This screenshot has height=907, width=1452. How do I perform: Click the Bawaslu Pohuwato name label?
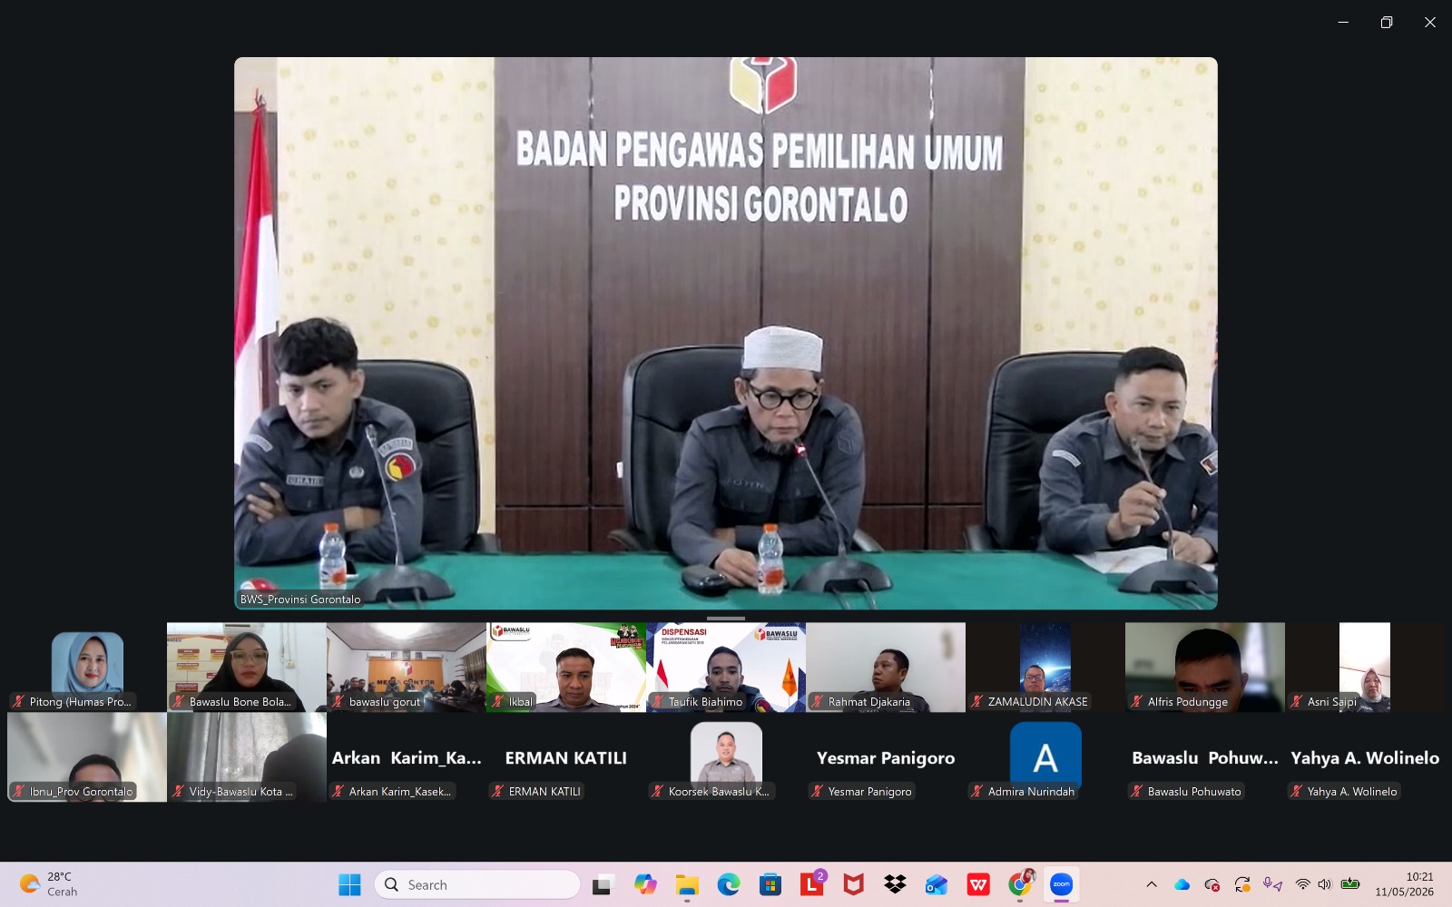click(1194, 791)
